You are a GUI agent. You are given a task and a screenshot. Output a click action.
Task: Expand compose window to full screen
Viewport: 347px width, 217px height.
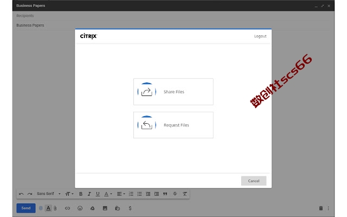tap(323, 6)
